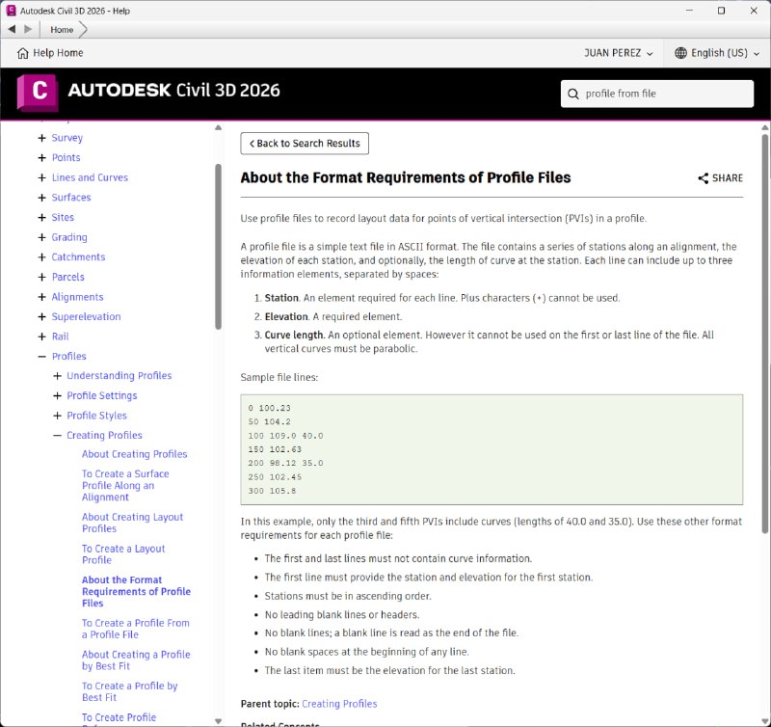This screenshot has width=771, height=727.
Task: Open About Creating a Profile by Best Fit
Action: pos(136,660)
